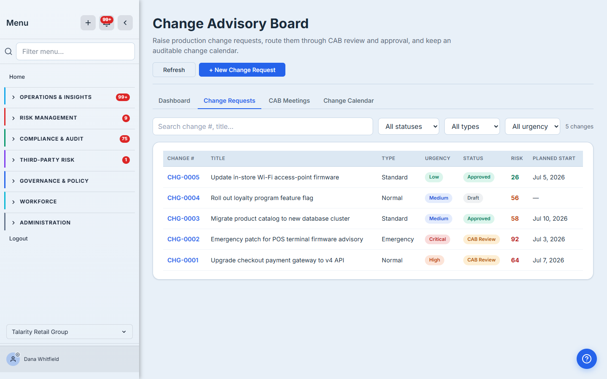The image size is (607, 379).
Task: Expand Compliance & Audit section
Action: [x=70, y=139]
